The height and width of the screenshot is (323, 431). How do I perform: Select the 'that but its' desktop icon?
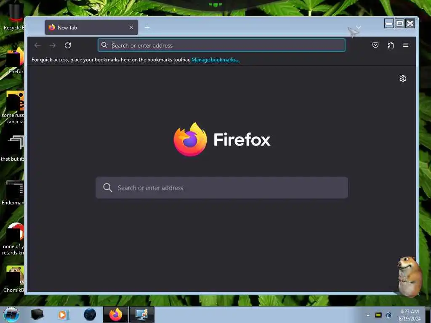(13, 148)
